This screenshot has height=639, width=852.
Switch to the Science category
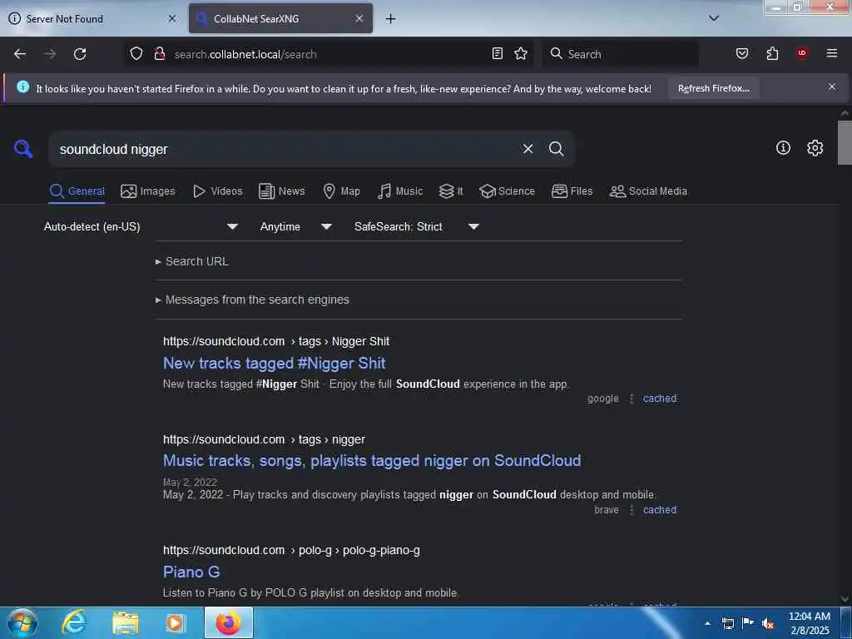(507, 191)
